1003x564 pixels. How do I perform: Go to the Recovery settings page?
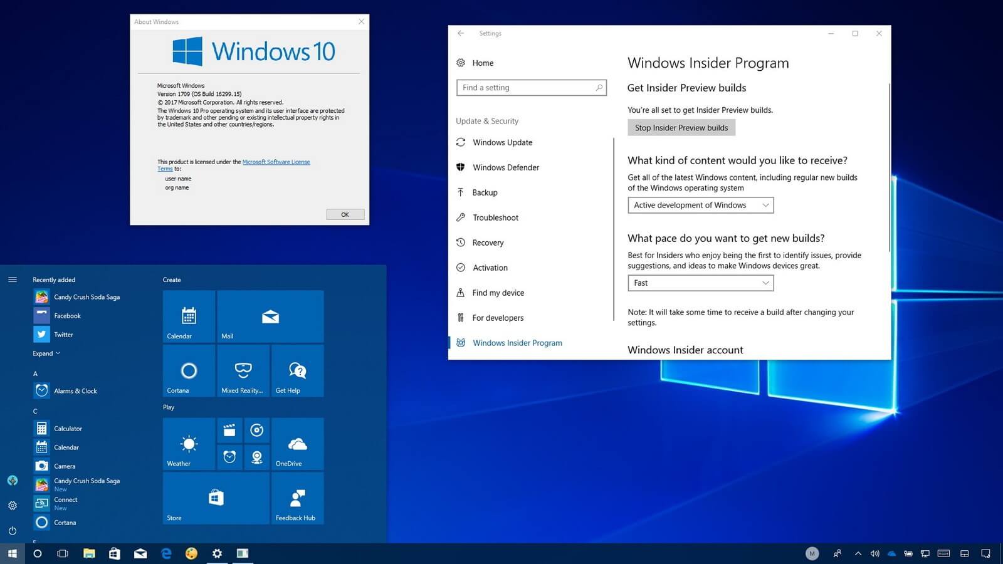coord(488,243)
